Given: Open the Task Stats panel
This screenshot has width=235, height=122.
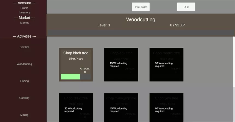Looking at the screenshot, I should [140, 7].
